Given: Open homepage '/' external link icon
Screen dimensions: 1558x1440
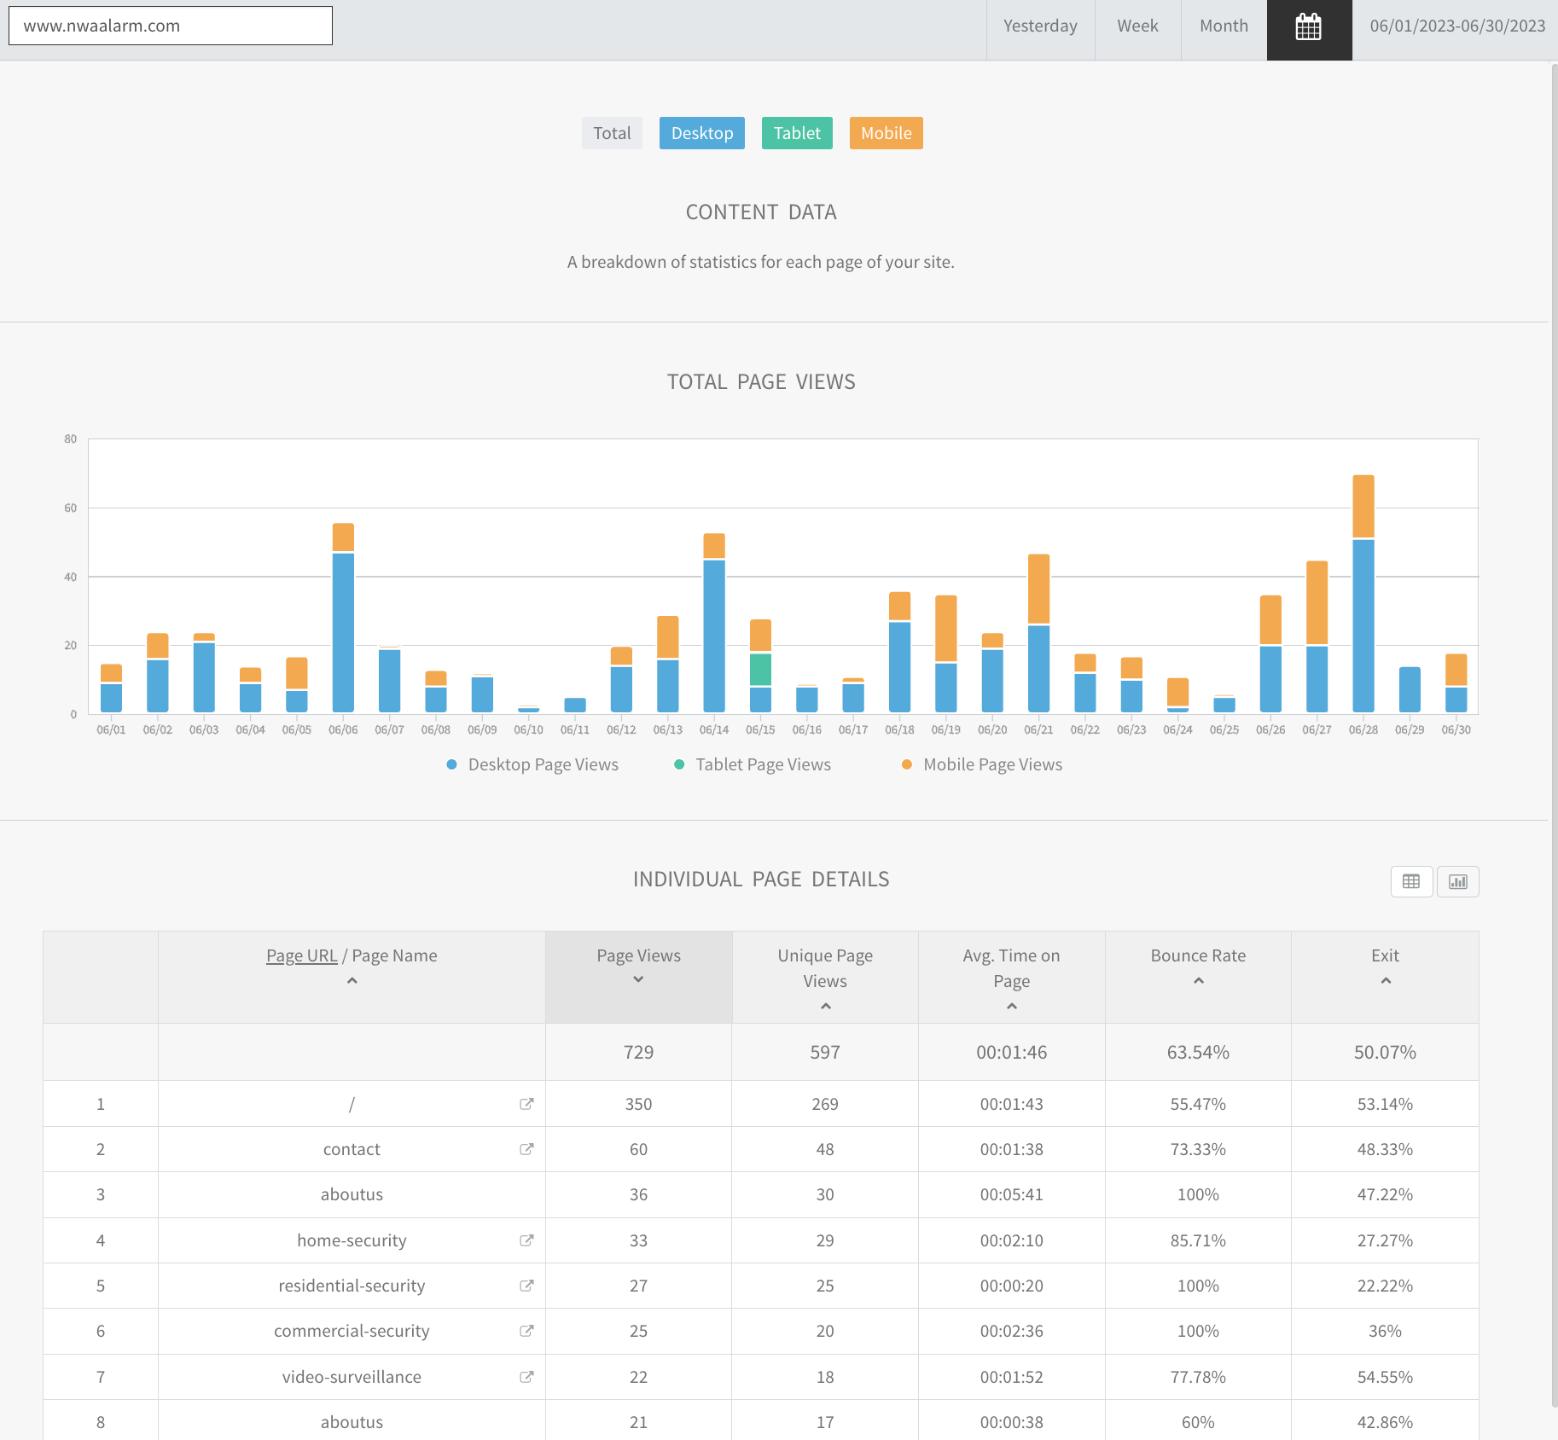Looking at the screenshot, I should 526,1104.
